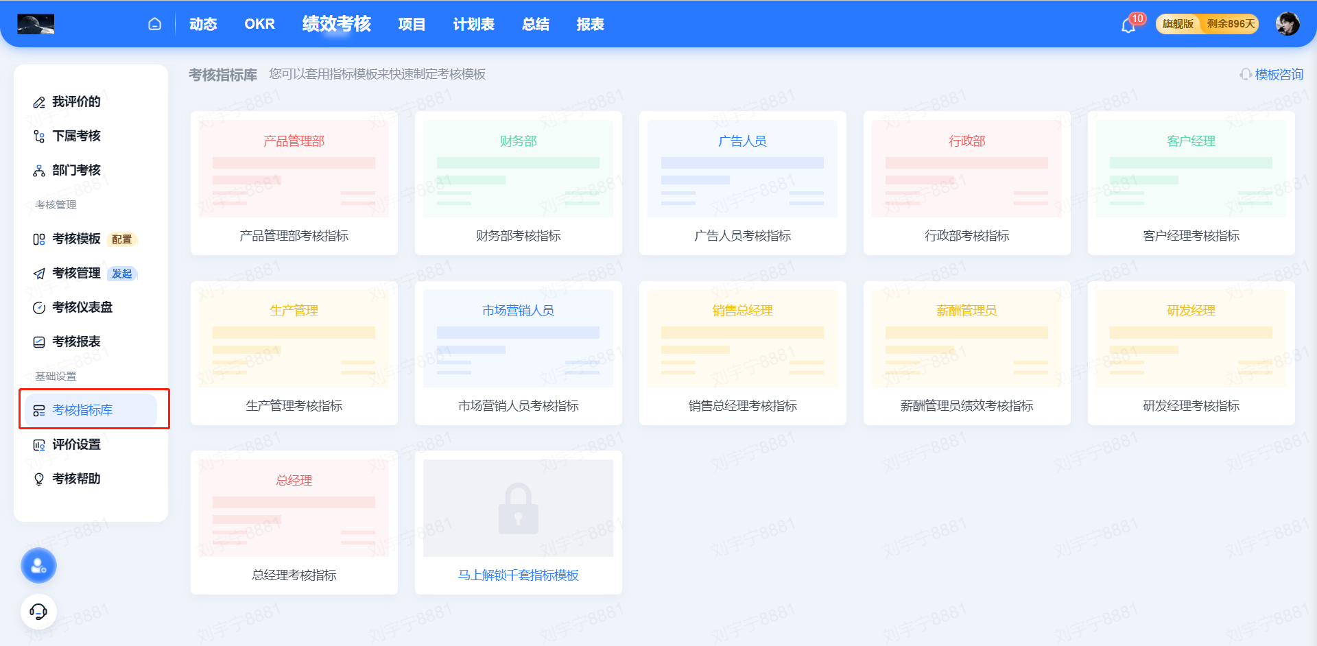Viewport: 1317px width, 646px height.
Task: Open the 市场营销人员 template thumbnail
Action: (518, 338)
